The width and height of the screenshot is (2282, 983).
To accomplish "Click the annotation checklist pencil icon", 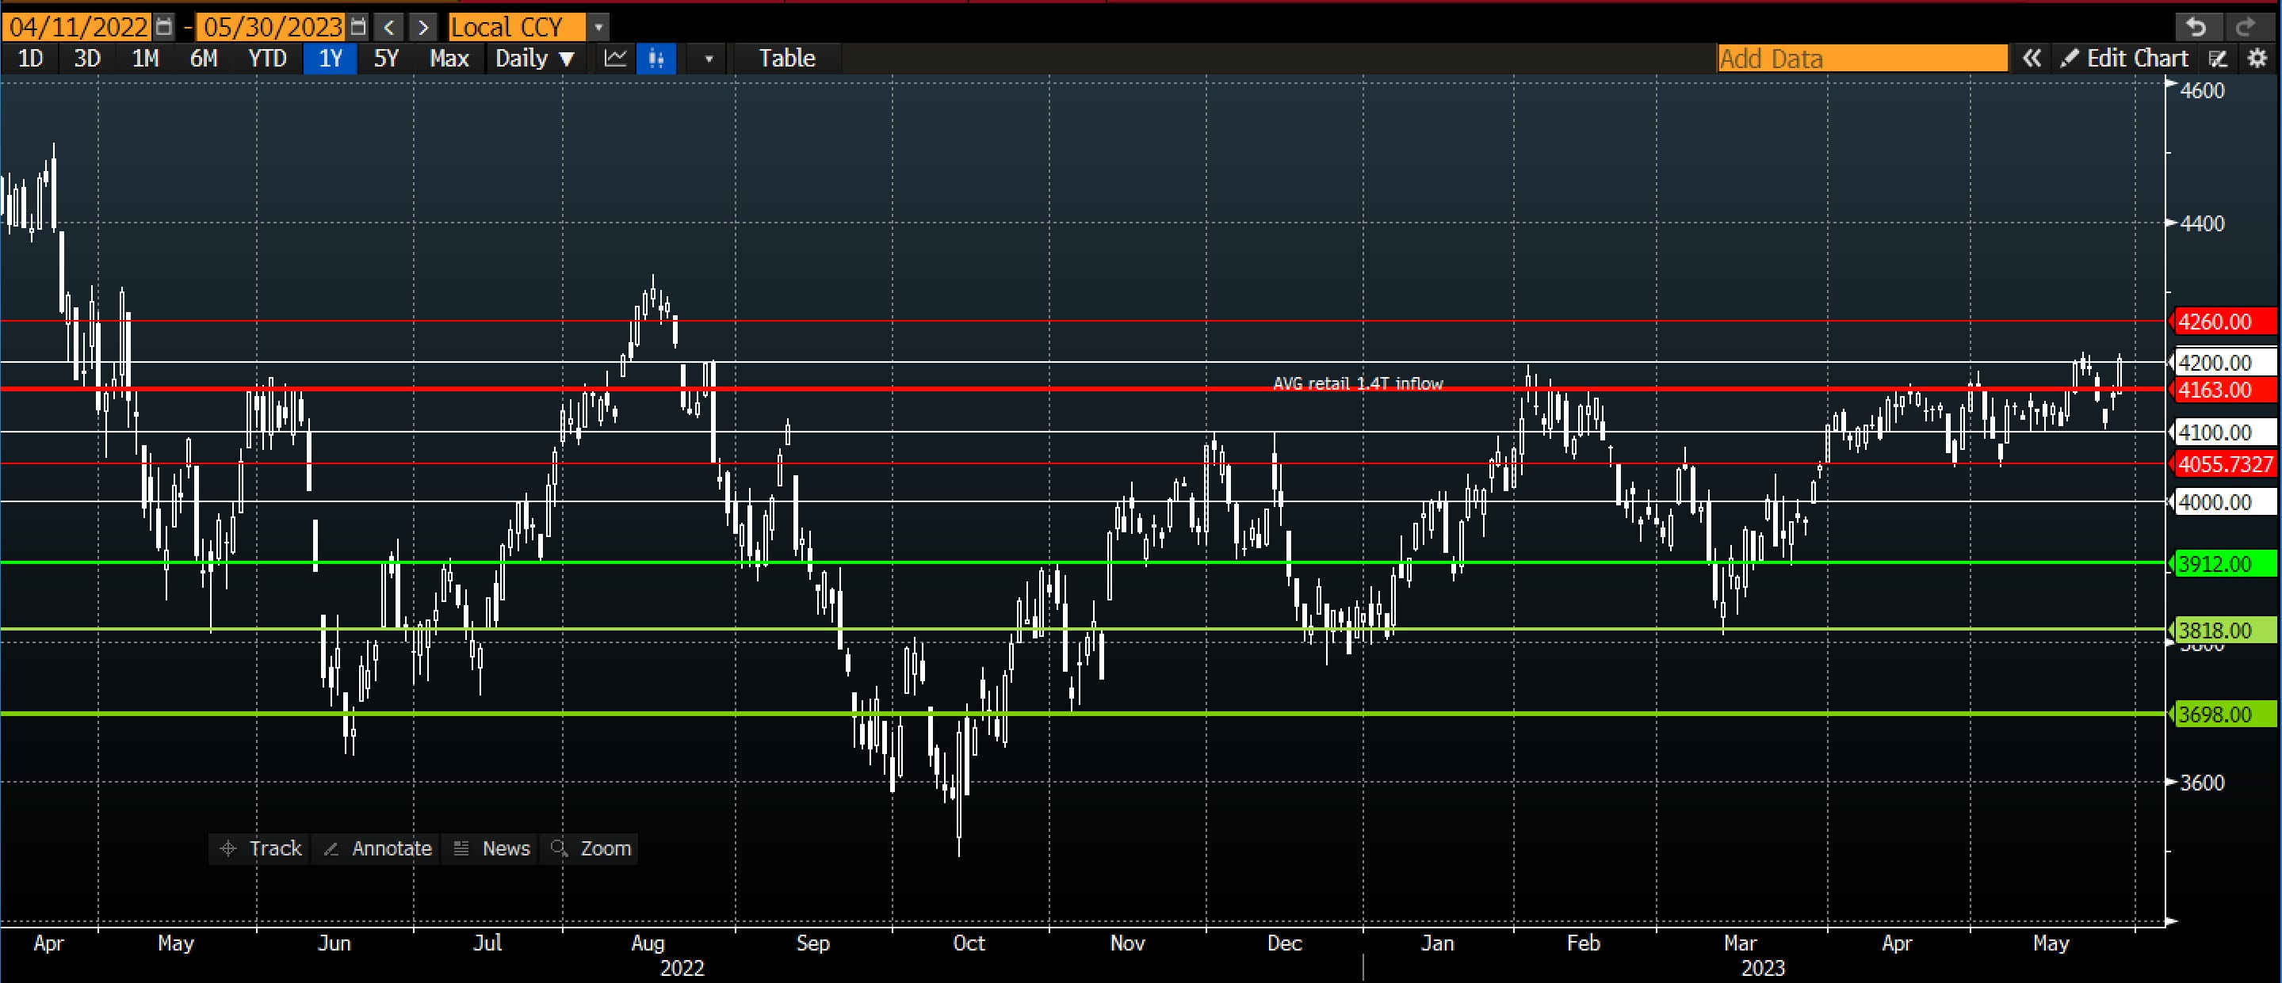I will tap(2219, 59).
